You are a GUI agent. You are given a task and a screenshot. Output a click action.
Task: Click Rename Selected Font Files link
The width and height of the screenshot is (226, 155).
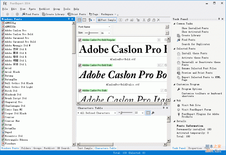pos(199,68)
